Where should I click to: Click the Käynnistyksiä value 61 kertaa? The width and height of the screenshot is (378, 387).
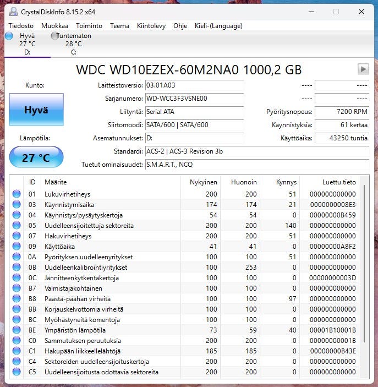(x=342, y=125)
